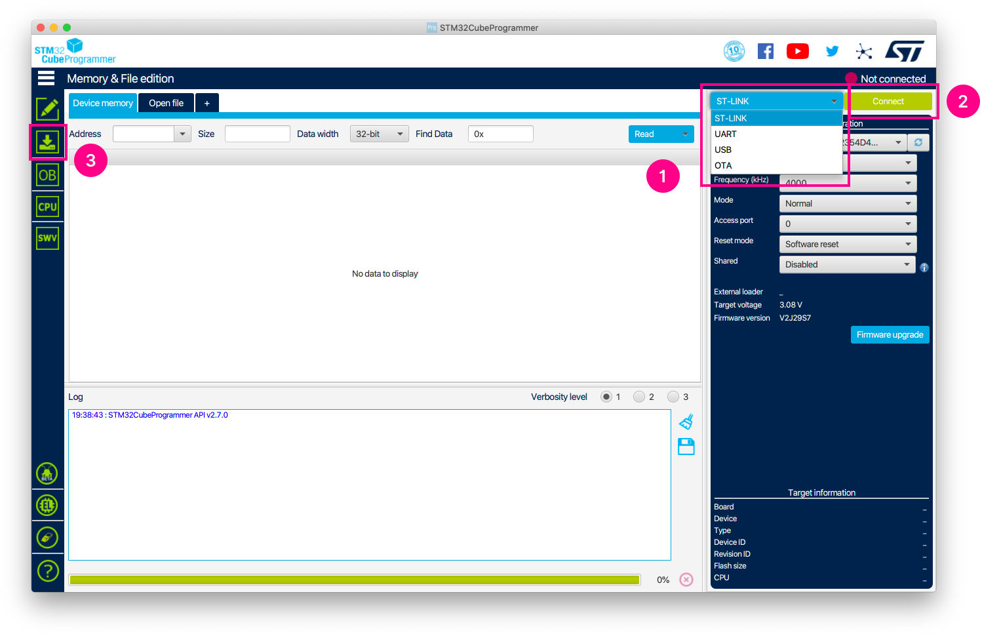Screen dimensions: 1001x636
Task: Click the full chip erase icon
Action: click(x=47, y=538)
